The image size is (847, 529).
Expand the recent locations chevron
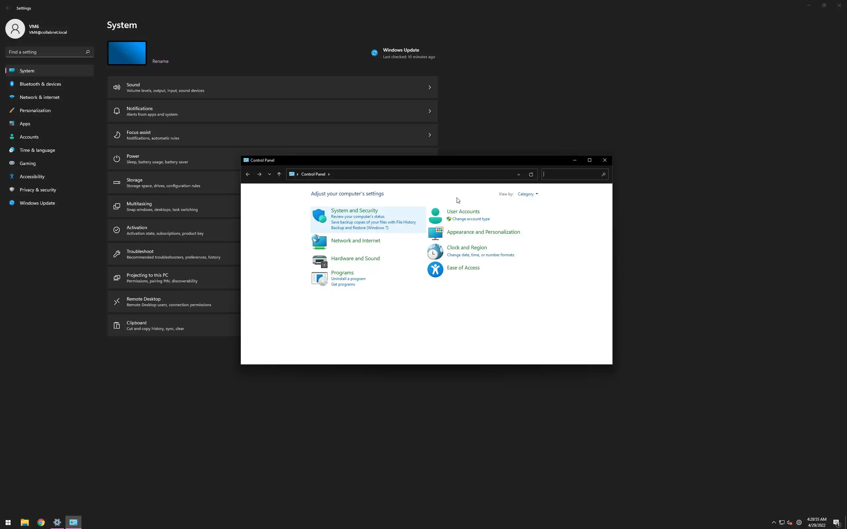269,174
